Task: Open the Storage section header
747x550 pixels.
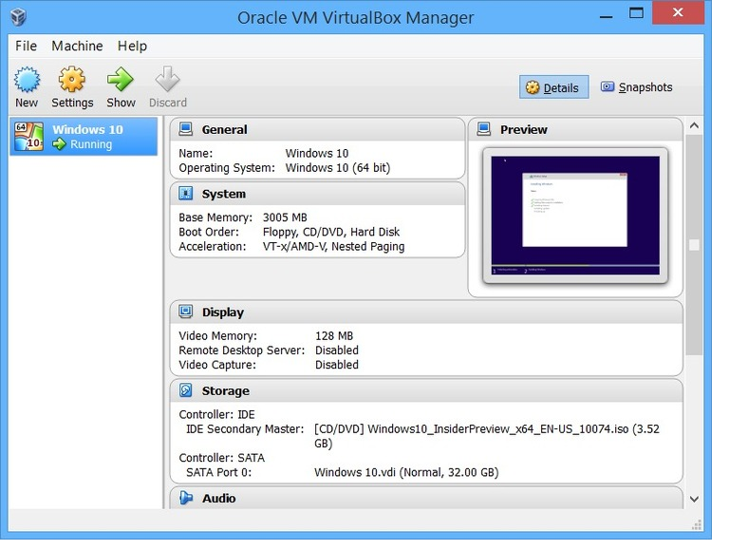Action: point(426,390)
